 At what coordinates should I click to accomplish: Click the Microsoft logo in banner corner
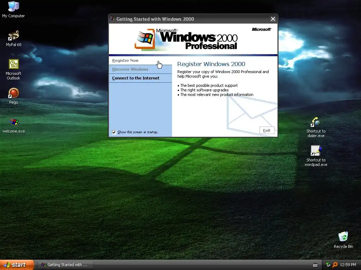(x=262, y=30)
